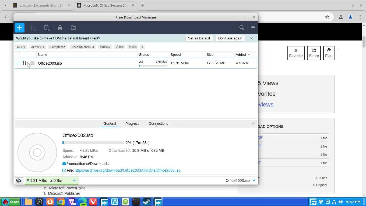The height and width of the screenshot is (206, 366).
Task: Expand the speed panel chevron in status bar
Action: [x=74, y=181]
